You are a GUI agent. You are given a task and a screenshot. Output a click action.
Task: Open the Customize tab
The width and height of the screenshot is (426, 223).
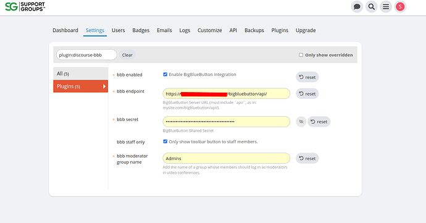[209, 30]
